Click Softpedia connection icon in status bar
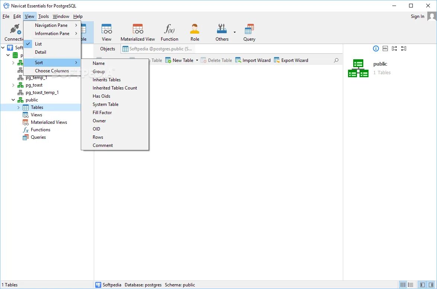 pos(98,285)
